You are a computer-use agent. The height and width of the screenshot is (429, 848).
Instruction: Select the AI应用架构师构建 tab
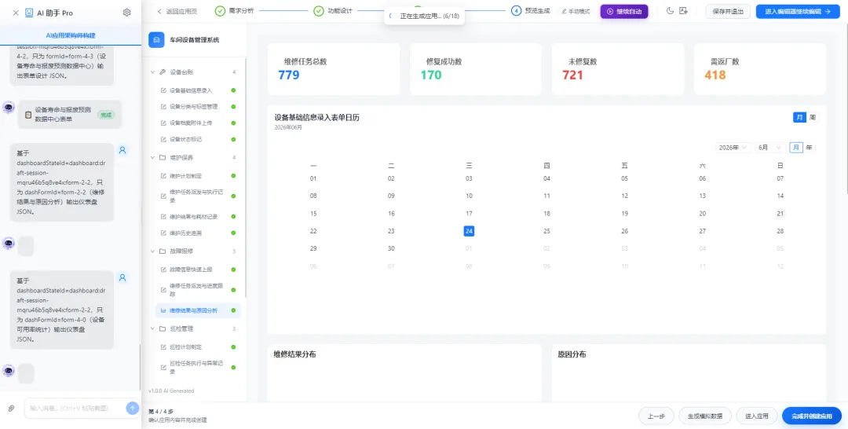tap(71, 35)
